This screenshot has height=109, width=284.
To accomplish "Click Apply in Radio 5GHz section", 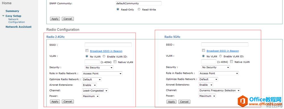I will 171,102.
